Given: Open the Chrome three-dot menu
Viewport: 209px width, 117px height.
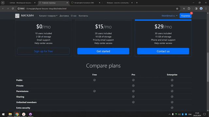Looking at the screenshot, I should [206, 9].
